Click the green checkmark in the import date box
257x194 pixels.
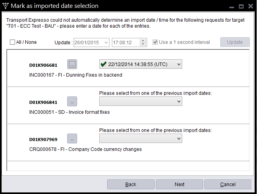point(104,64)
